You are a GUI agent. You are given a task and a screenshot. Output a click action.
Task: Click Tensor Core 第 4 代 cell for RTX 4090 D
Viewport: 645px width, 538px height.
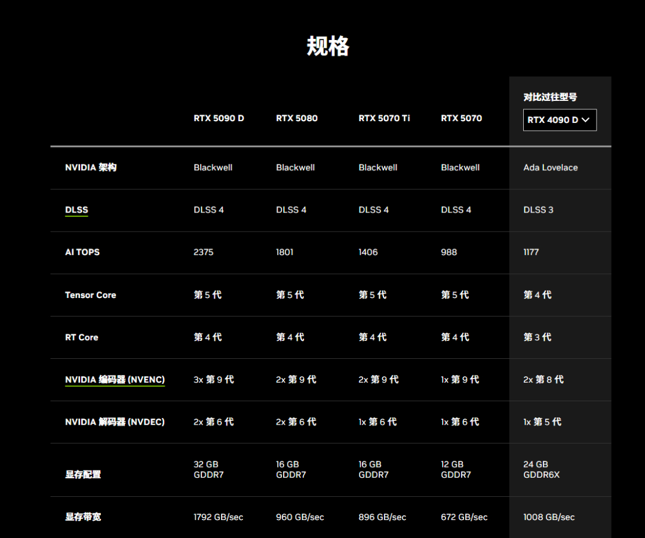pos(537,295)
